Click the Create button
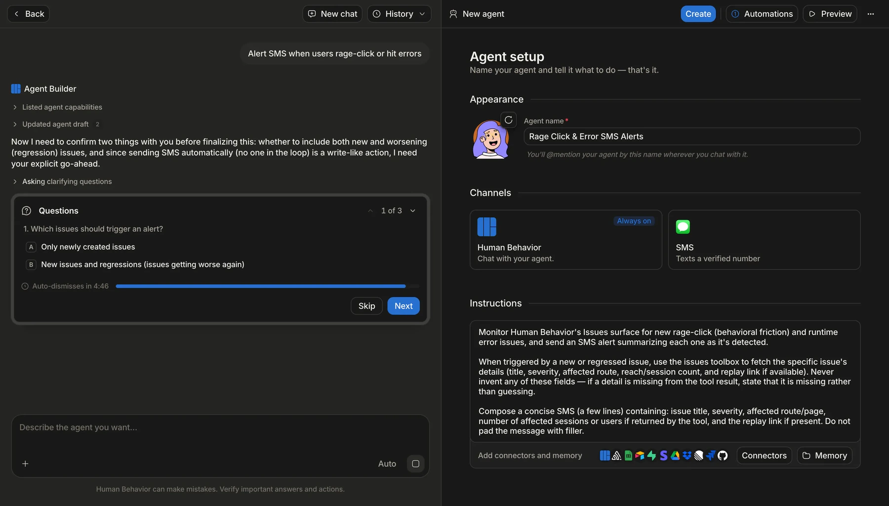Image resolution: width=889 pixels, height=506 pixels. [698, 14]
